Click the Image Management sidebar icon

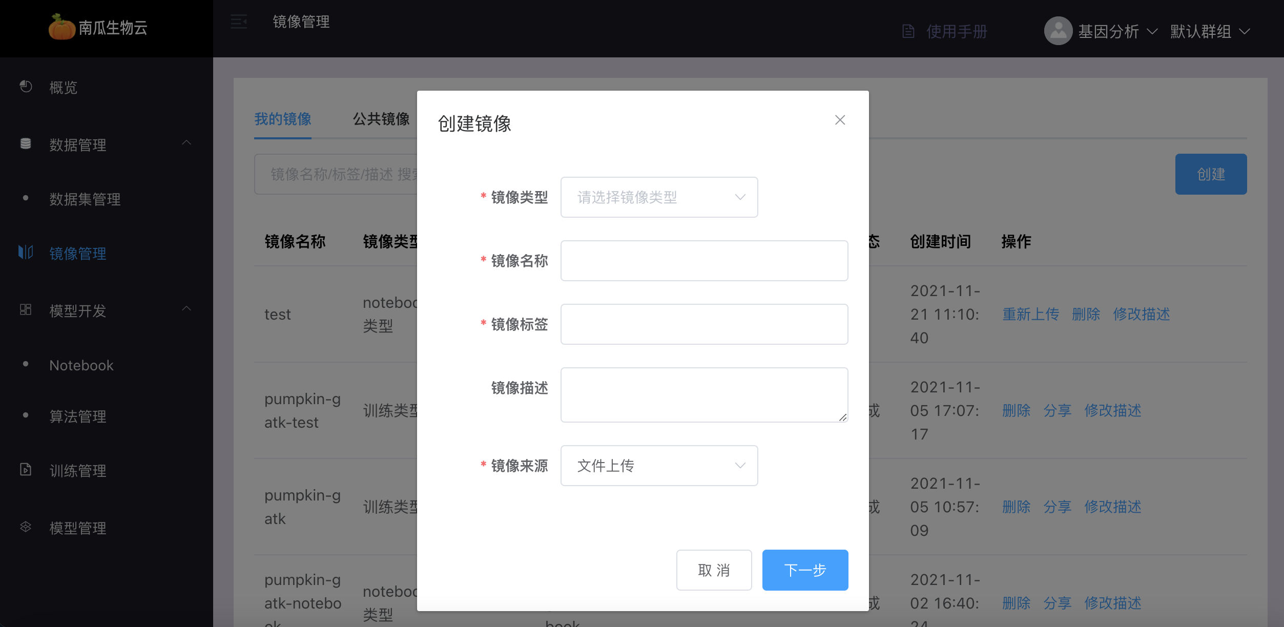click(x=26, y=252)
